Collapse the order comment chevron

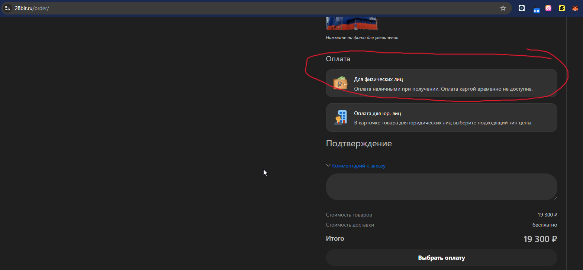(328, 166)
